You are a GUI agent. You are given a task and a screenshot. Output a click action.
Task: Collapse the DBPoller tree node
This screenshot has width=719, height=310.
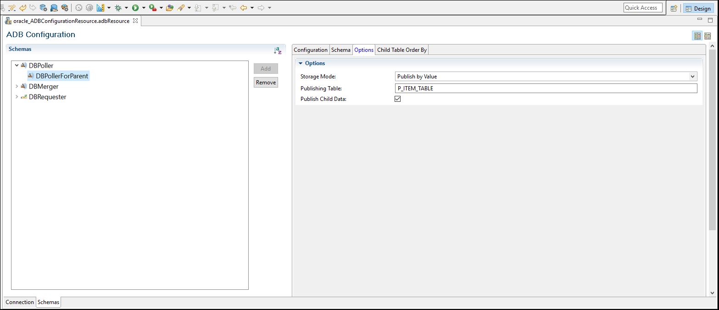point(17,66)
